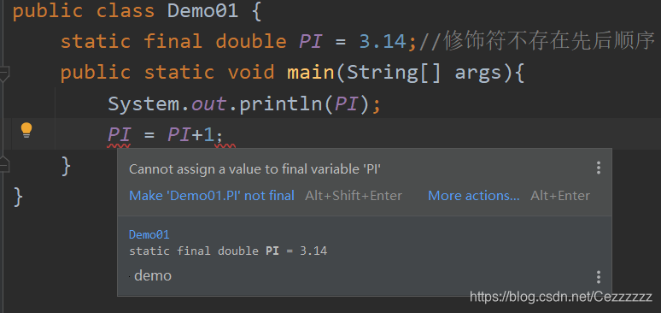Apply Make 'Demo01.PI' not final fix

click(x=212, y=196)
